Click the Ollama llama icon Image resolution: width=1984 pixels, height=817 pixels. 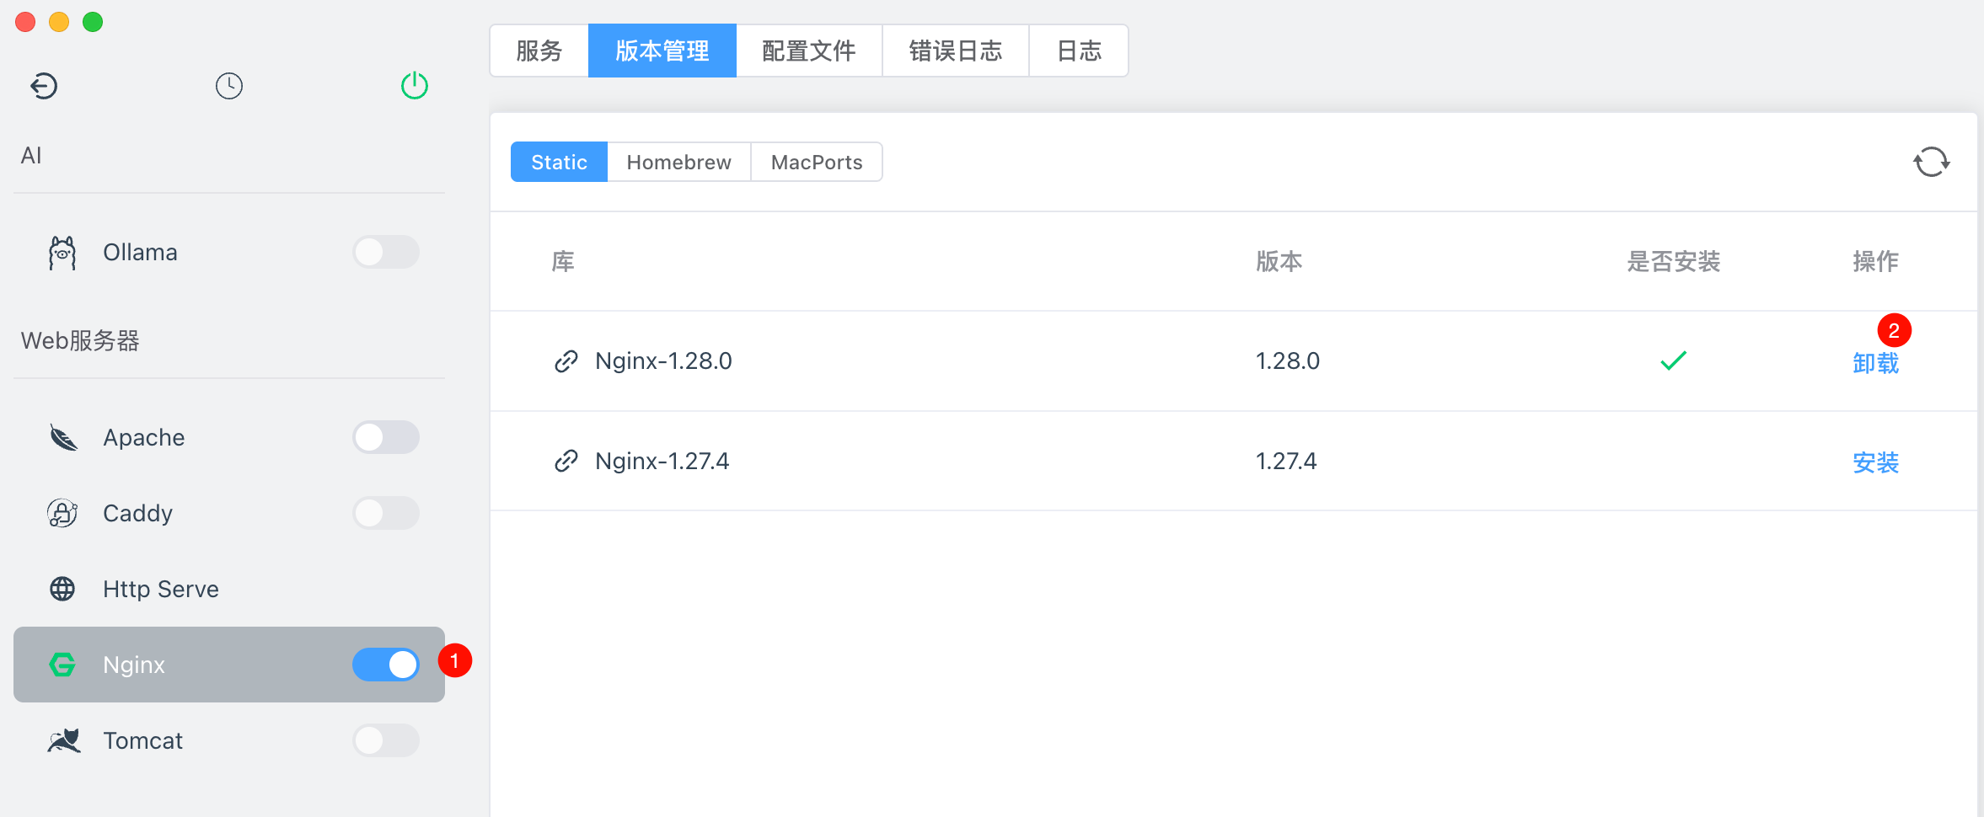pyautogui.click(x=62, y=253)
